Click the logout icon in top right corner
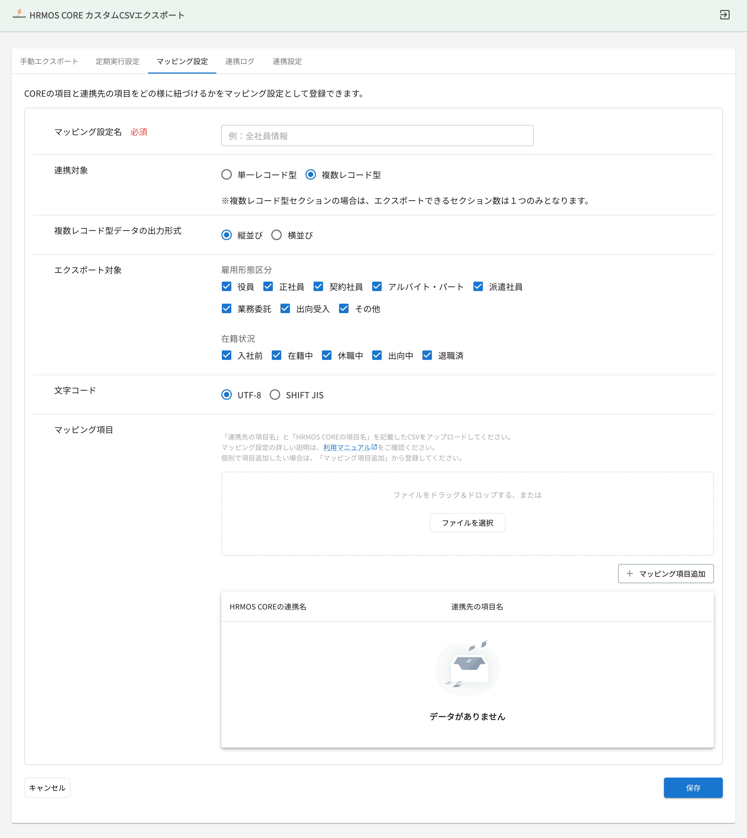 pyautogui.click(x=725, y=15)
